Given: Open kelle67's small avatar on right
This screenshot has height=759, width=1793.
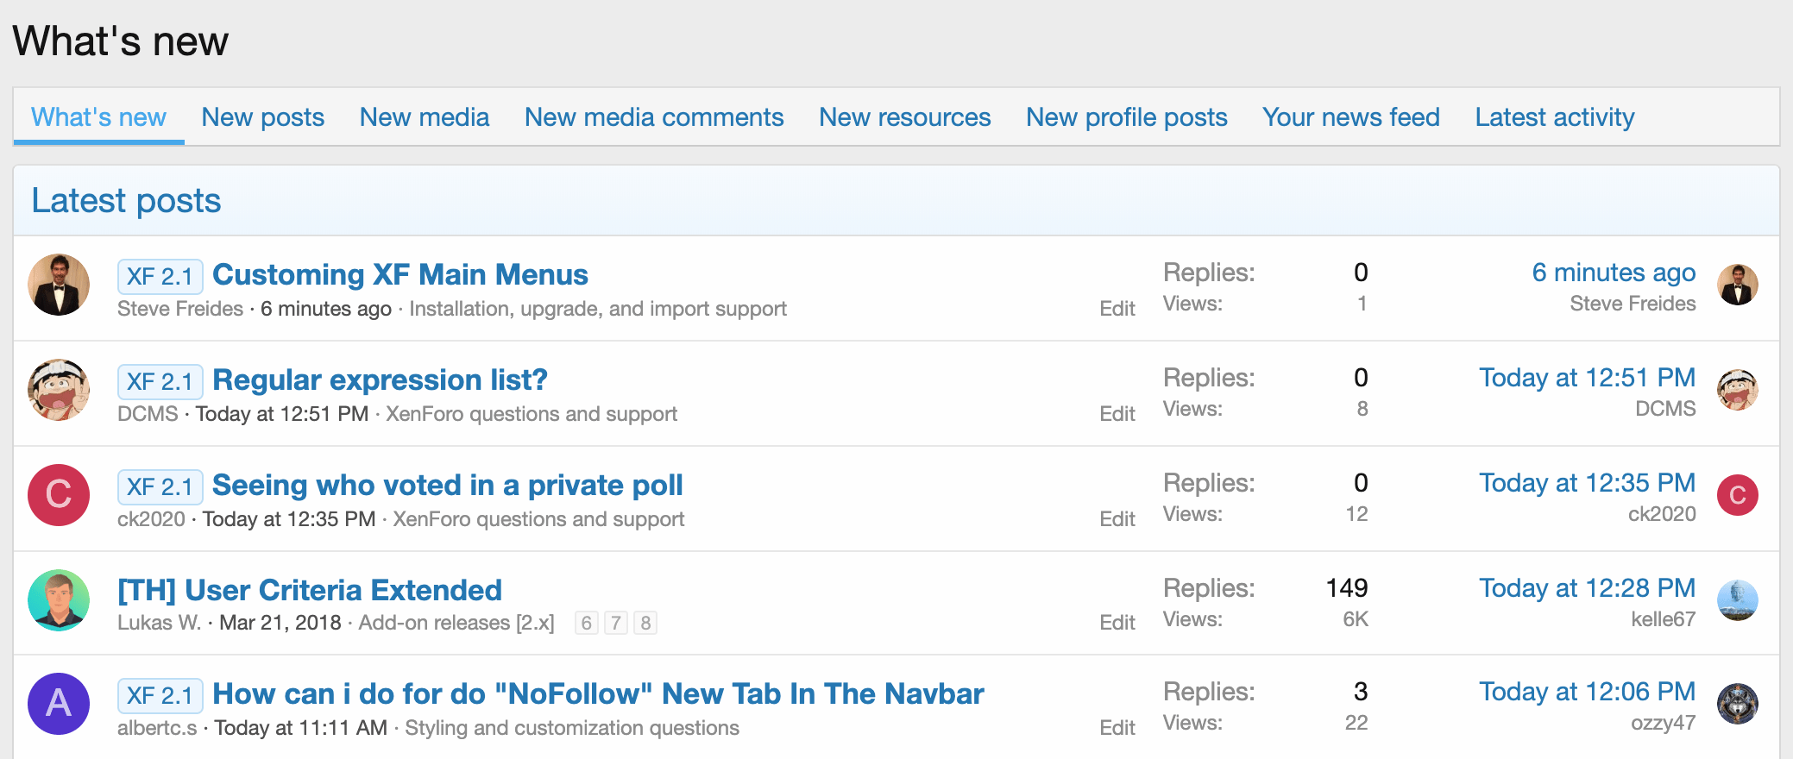Looking at the screenshot, I should (1737, 600).
